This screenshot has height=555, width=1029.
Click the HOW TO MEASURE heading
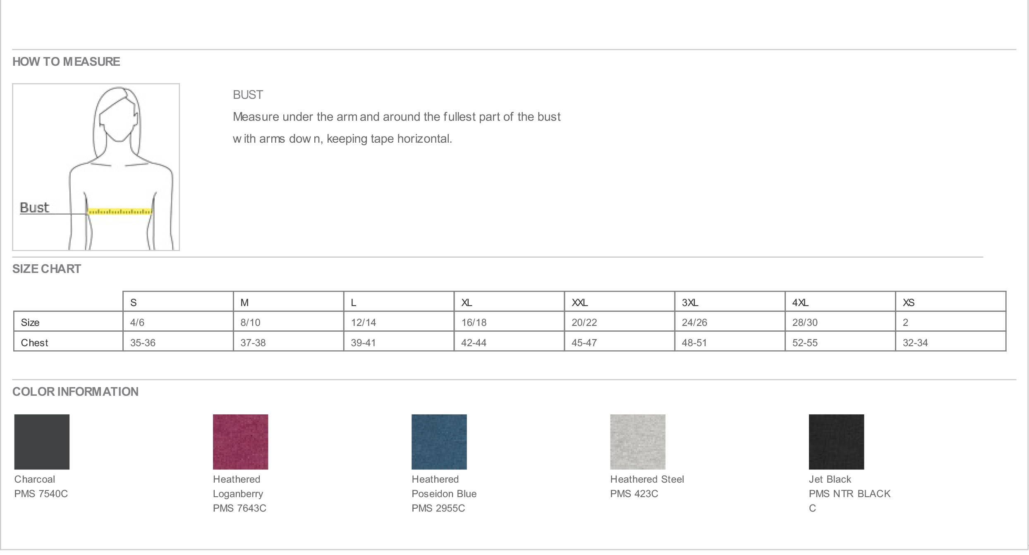point(66,62)
